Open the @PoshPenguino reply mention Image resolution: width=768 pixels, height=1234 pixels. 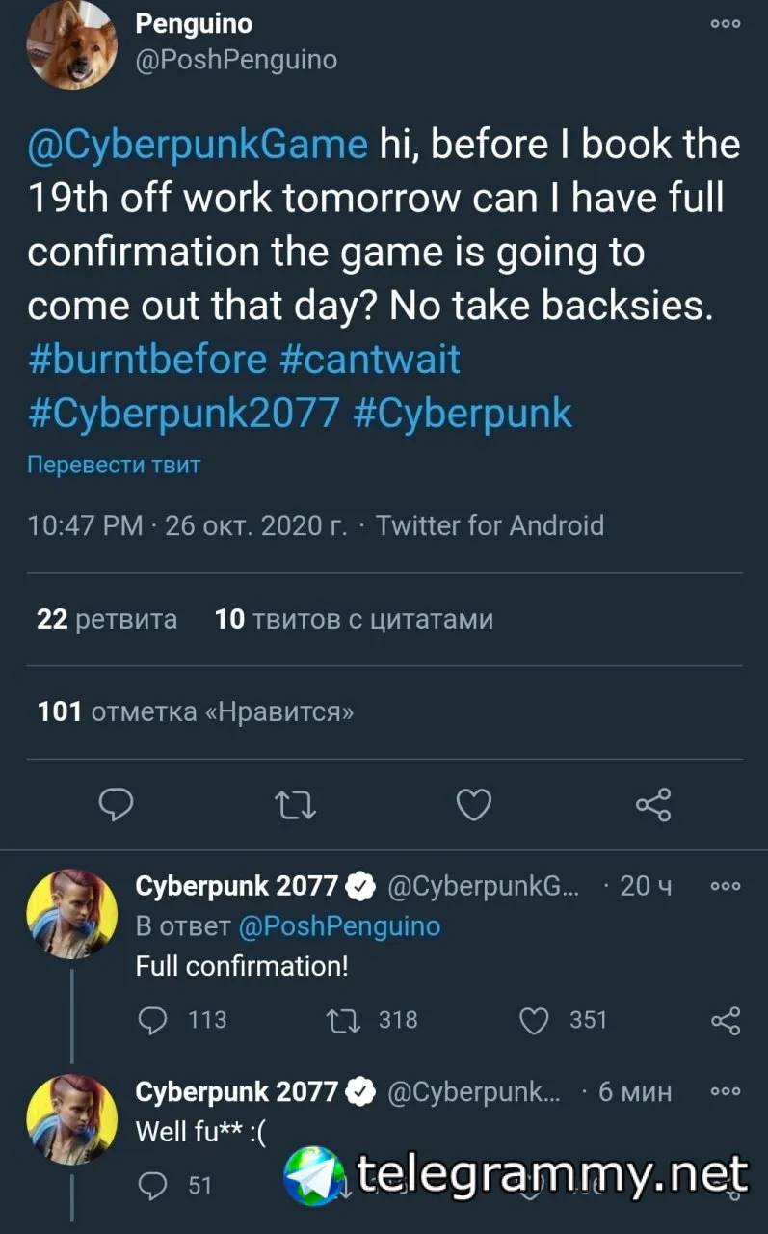click(x=338, y=926)
